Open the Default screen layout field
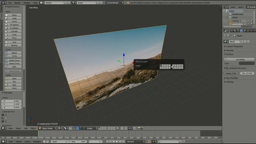The width and height of the screenshot is (256, 144). [x=54, y=3]
